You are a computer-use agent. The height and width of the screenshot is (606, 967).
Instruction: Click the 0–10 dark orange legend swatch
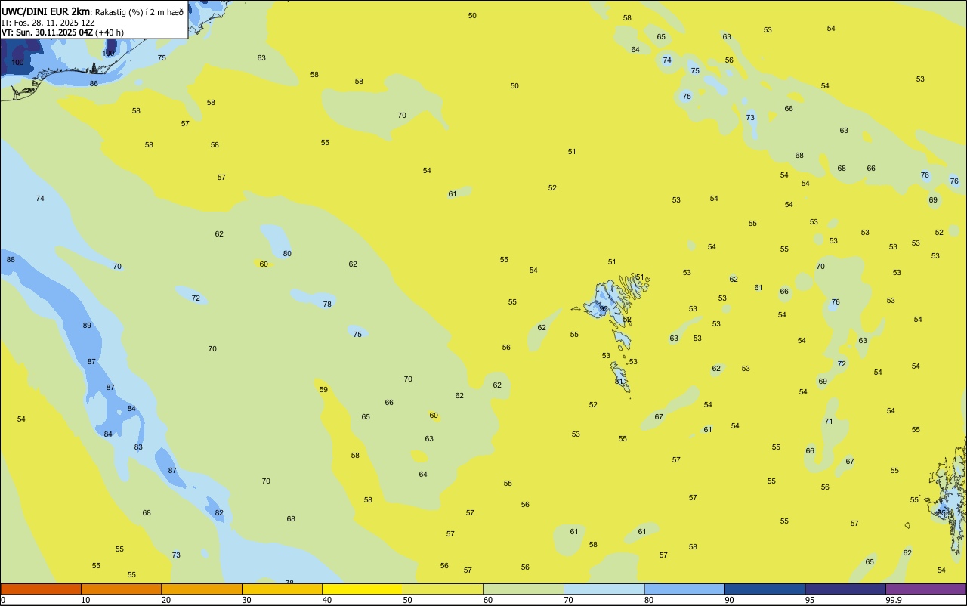point(41,589)
